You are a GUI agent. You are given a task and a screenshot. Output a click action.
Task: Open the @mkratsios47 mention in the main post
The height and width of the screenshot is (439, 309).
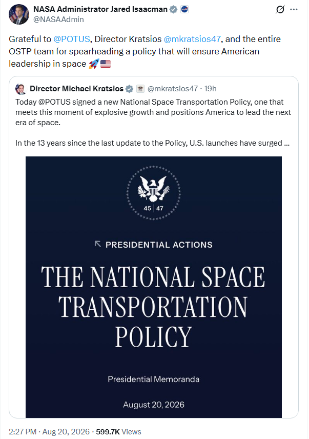coord(192,39)
